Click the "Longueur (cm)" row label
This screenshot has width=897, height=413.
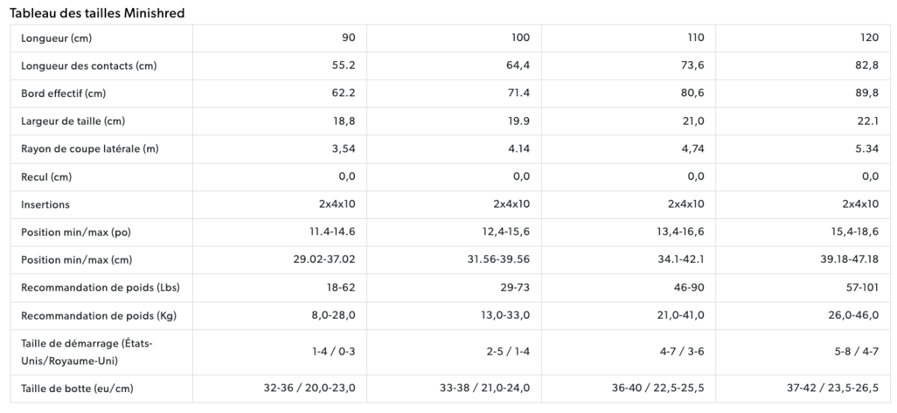pos(57,38)
